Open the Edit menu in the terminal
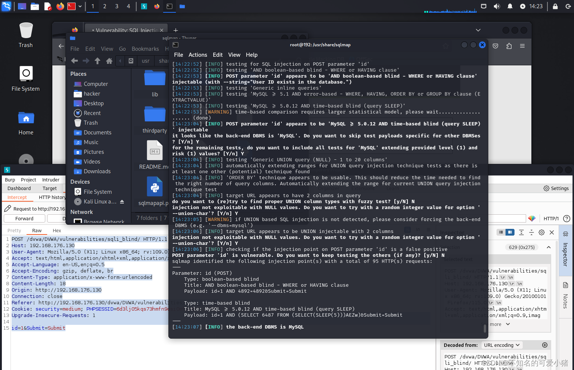574x370 pixels. tap(217, 55)
